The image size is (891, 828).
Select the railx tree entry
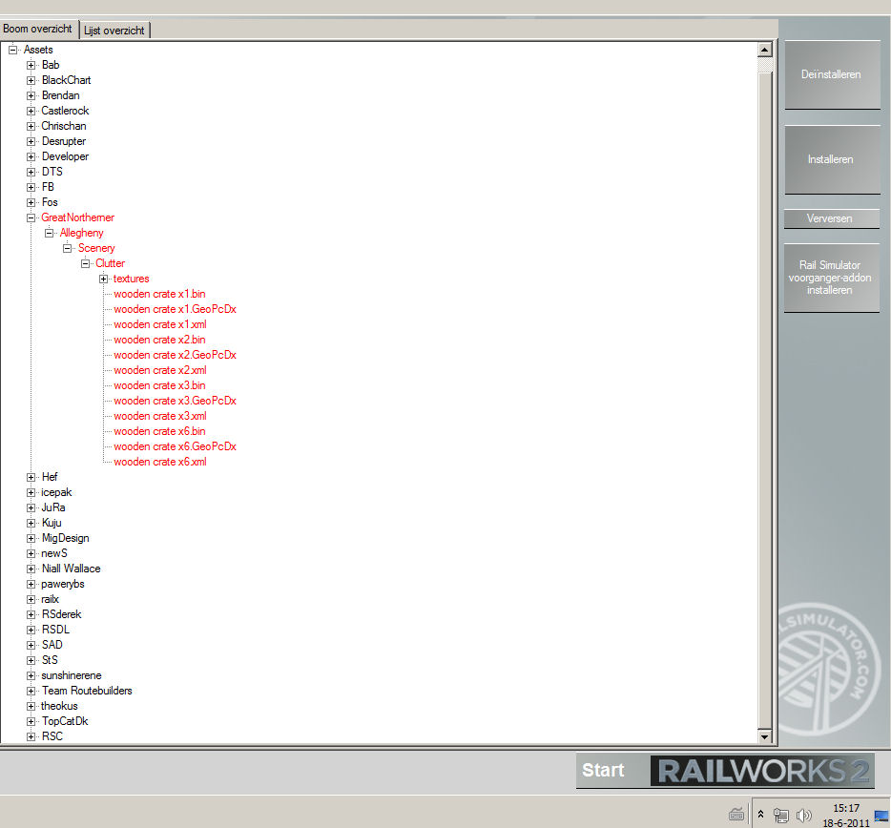coord(50,600)
